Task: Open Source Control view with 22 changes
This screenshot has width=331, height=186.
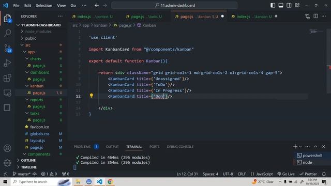Action: [x=7, y=48]
